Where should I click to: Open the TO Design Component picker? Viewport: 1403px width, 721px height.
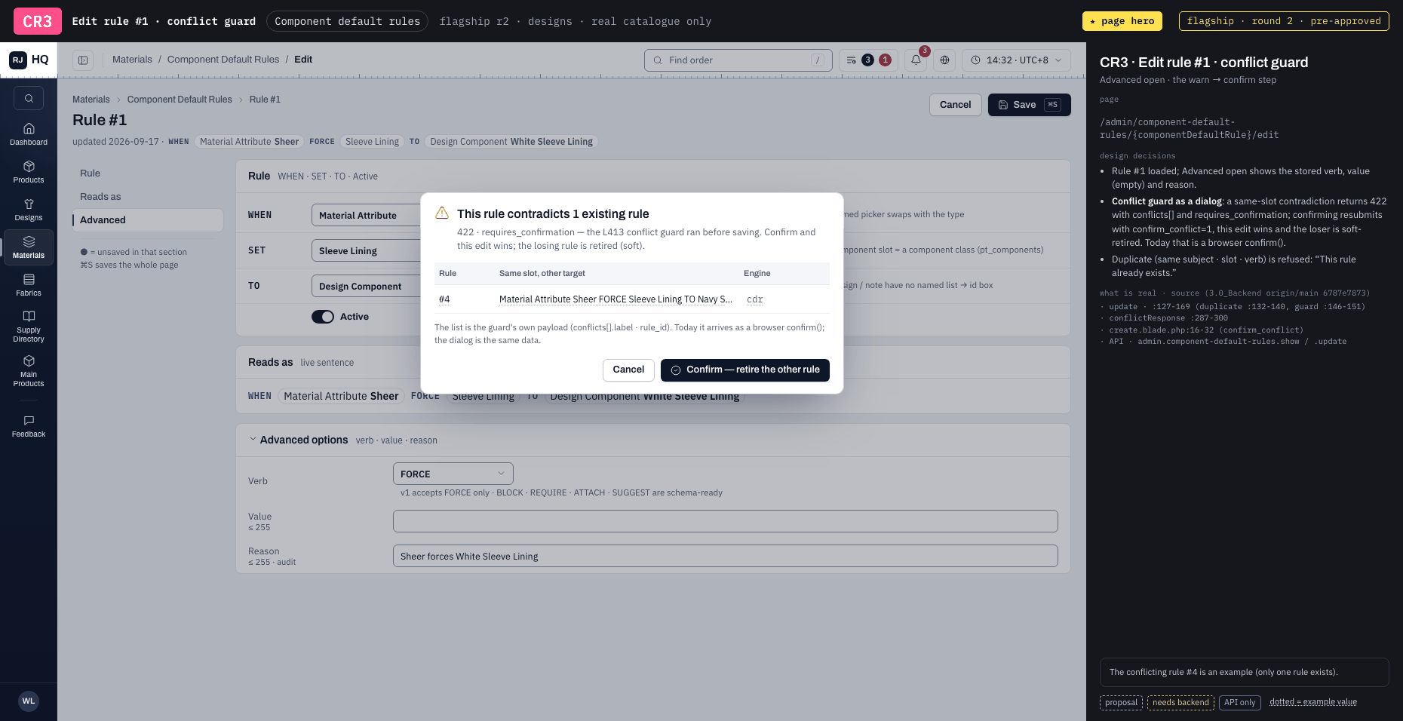tap(366, 286)
